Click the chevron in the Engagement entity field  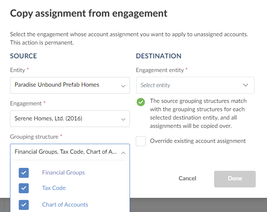pos(245,85)
